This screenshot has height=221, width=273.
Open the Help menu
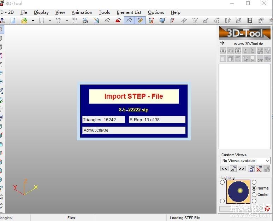click(x=176, y=12)
